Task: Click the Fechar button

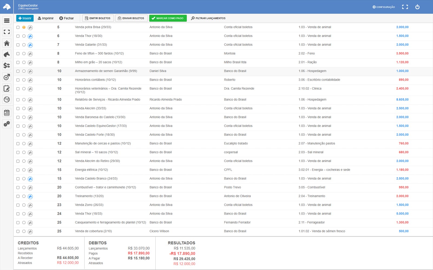Action: pos(67,18)
